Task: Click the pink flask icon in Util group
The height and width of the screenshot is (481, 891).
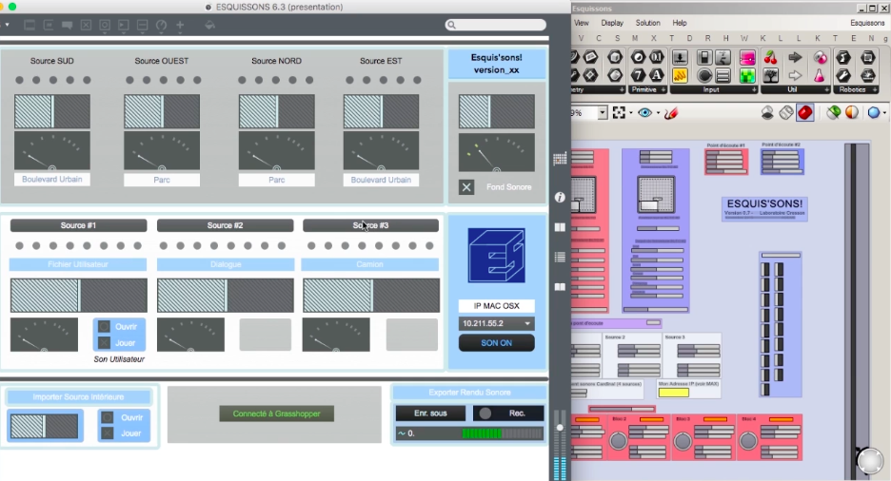Action: click(820, 75)
